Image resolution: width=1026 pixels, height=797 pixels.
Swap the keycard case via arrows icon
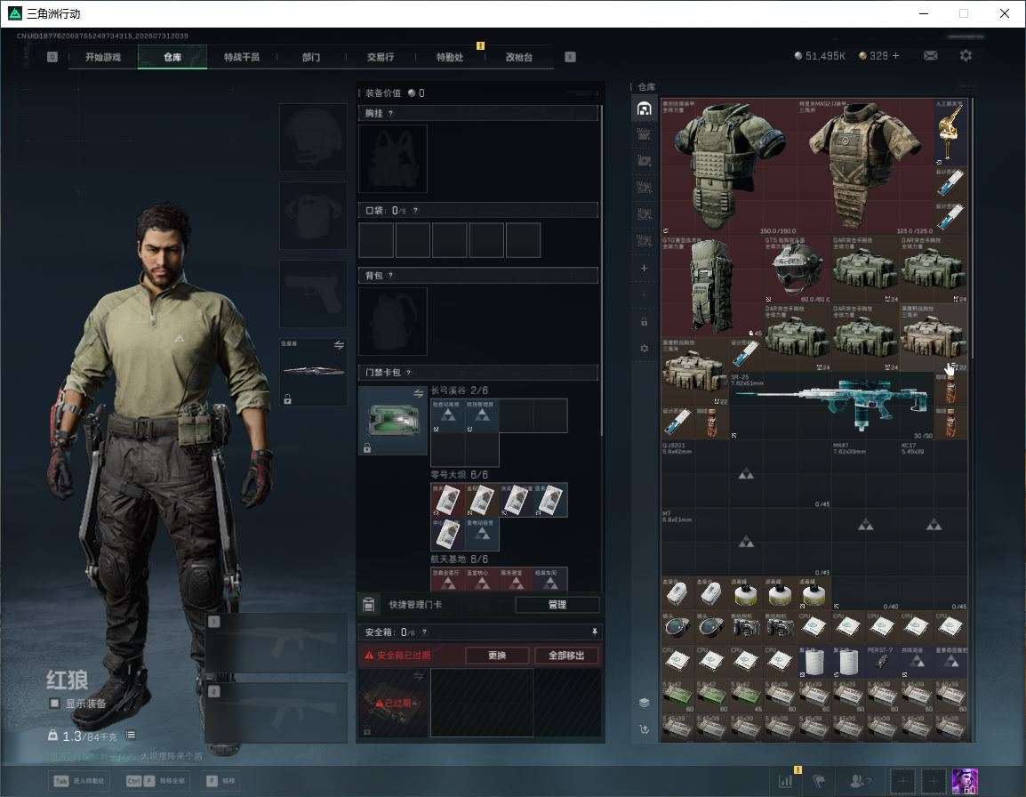[418, 393]
